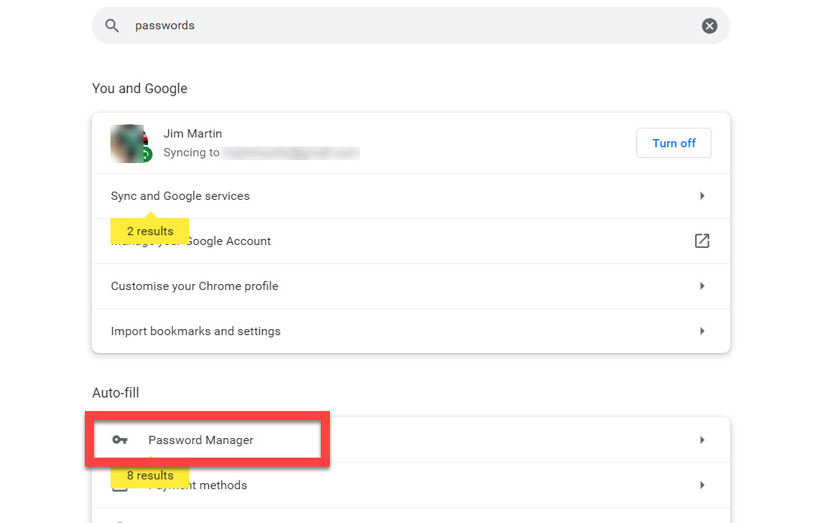Click the magnifier search icon
This screenshot has width=813, height=523.
coord(112,26)
